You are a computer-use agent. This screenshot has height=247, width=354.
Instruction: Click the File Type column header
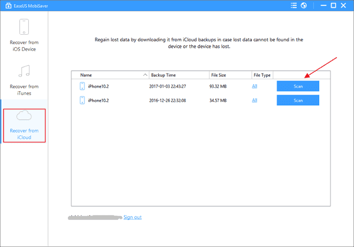262,75
